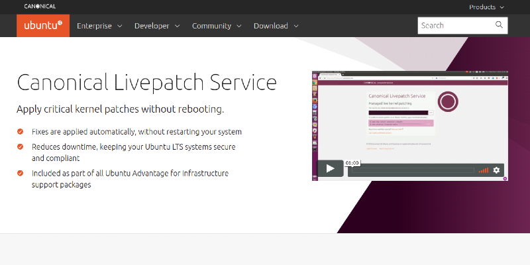Click the purple icon at video's bottom-right corner
The height and width of the screenshot is (265, 530).
point(505,178)
